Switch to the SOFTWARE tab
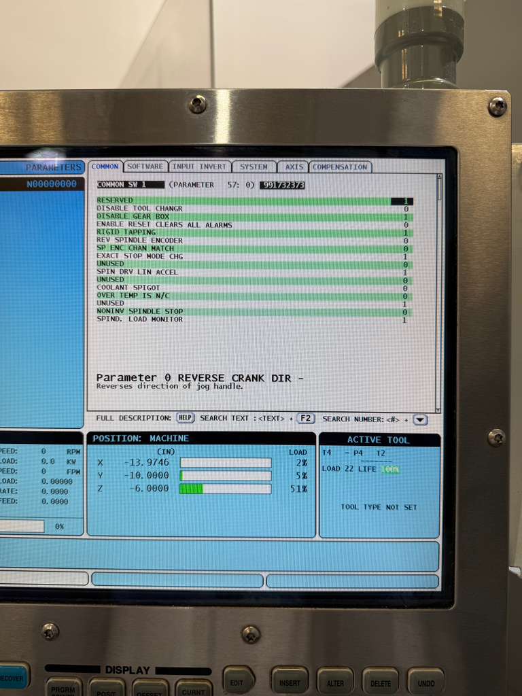 point(145,167)
